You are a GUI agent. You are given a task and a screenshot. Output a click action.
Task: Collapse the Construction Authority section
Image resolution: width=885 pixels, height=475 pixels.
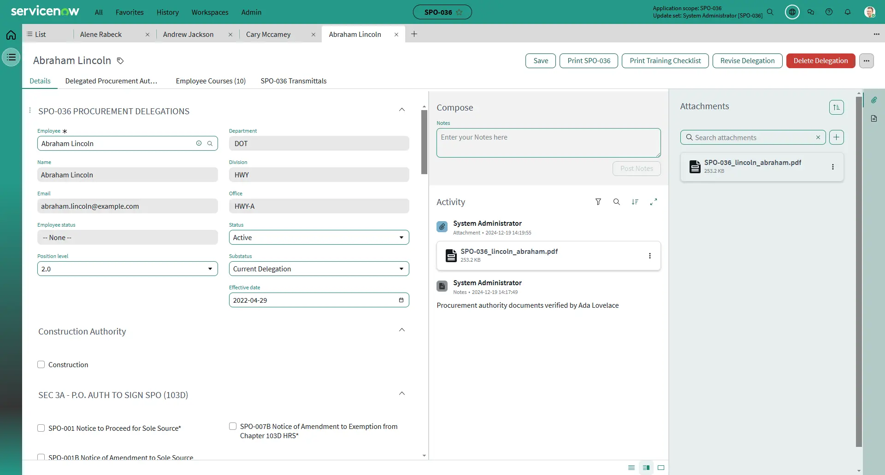(401, 330)
